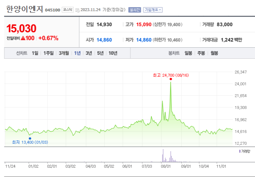Click the 하한가 10,460 text
Viewport: 255px width, 177px height.
[167, 40]
